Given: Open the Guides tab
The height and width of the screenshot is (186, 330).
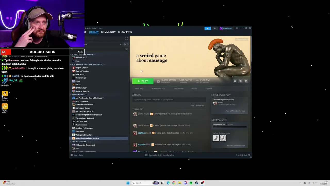Looking at the screenshot, I should [194, 89].
